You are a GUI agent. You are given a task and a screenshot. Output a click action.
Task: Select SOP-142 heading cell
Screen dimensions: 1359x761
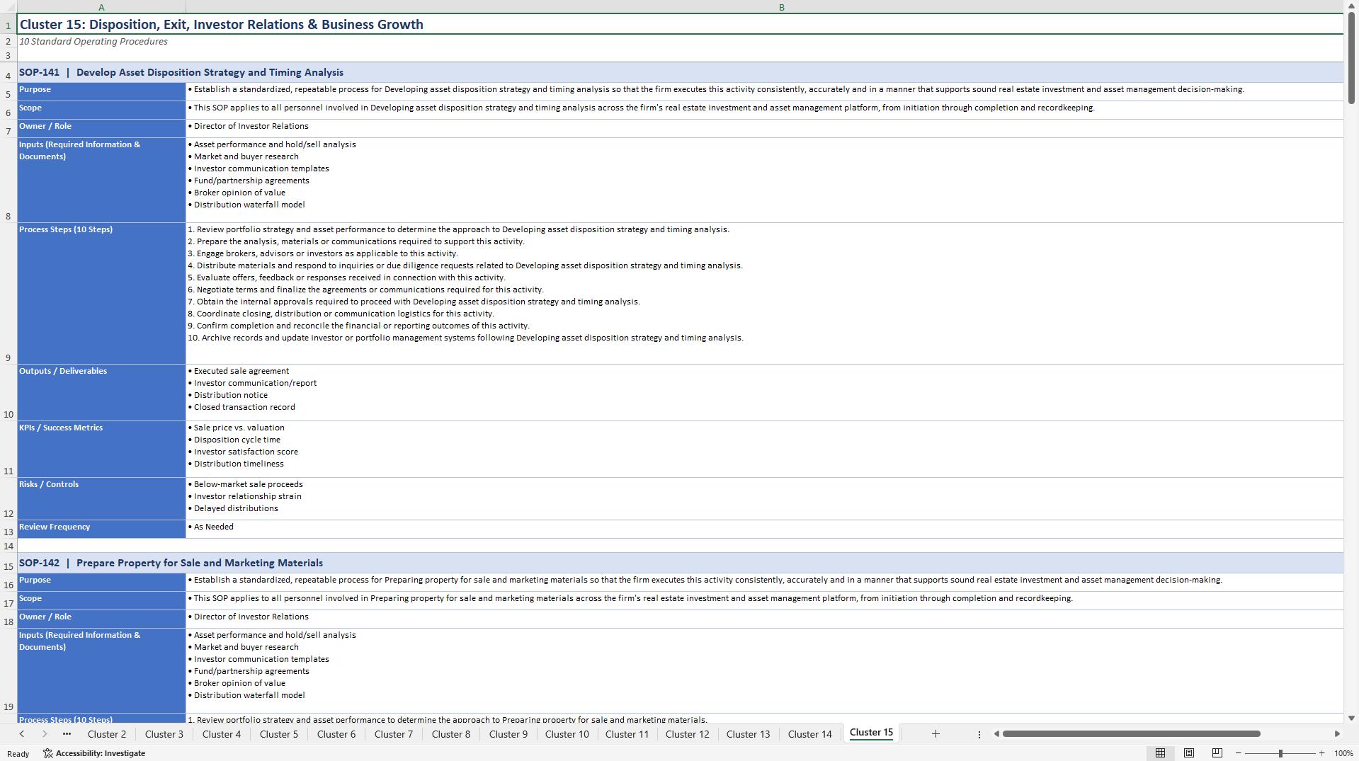coord(680,563)
